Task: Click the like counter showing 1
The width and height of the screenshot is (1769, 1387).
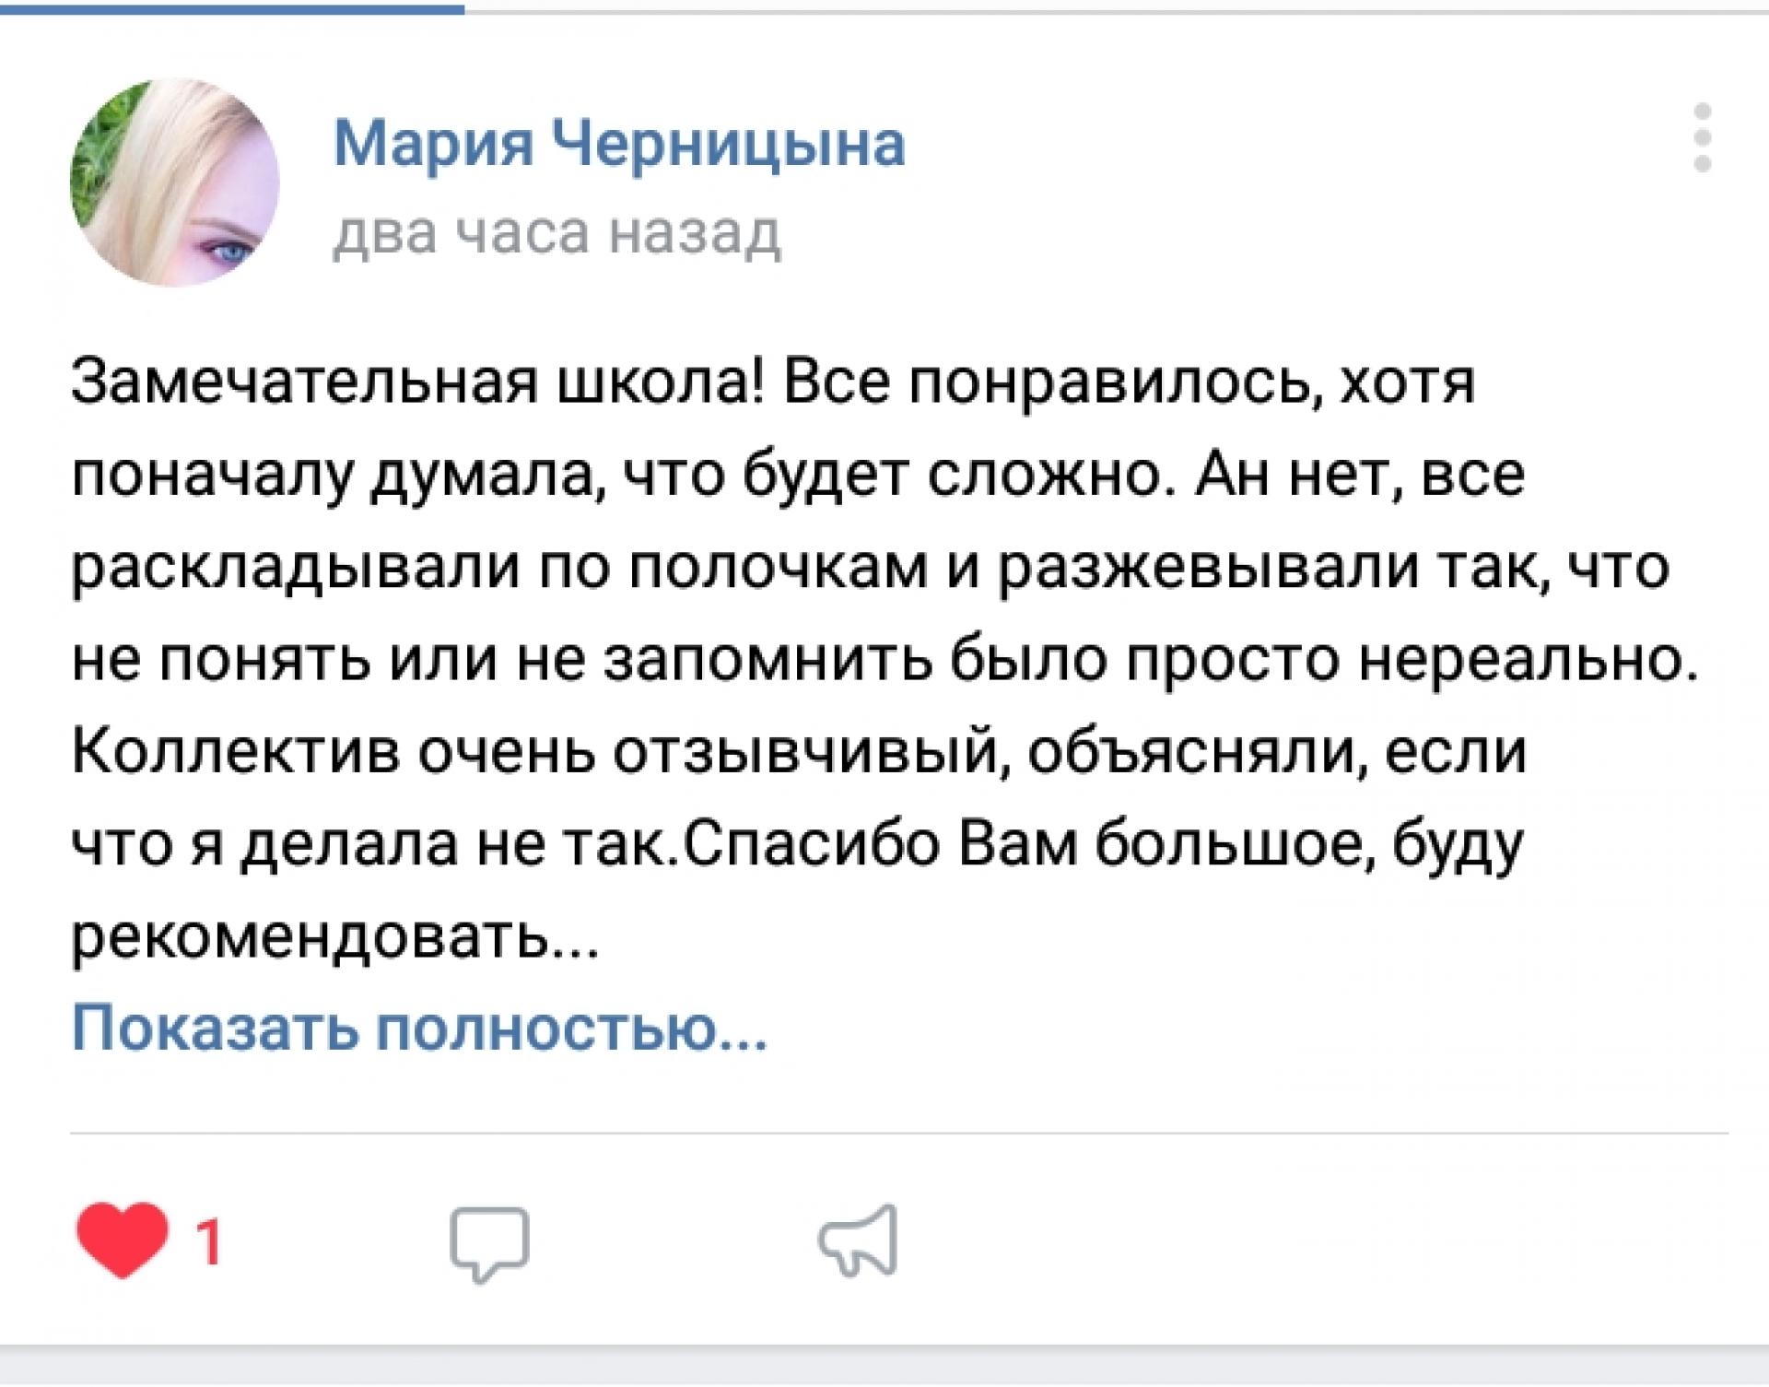Action: (210, 1244)
